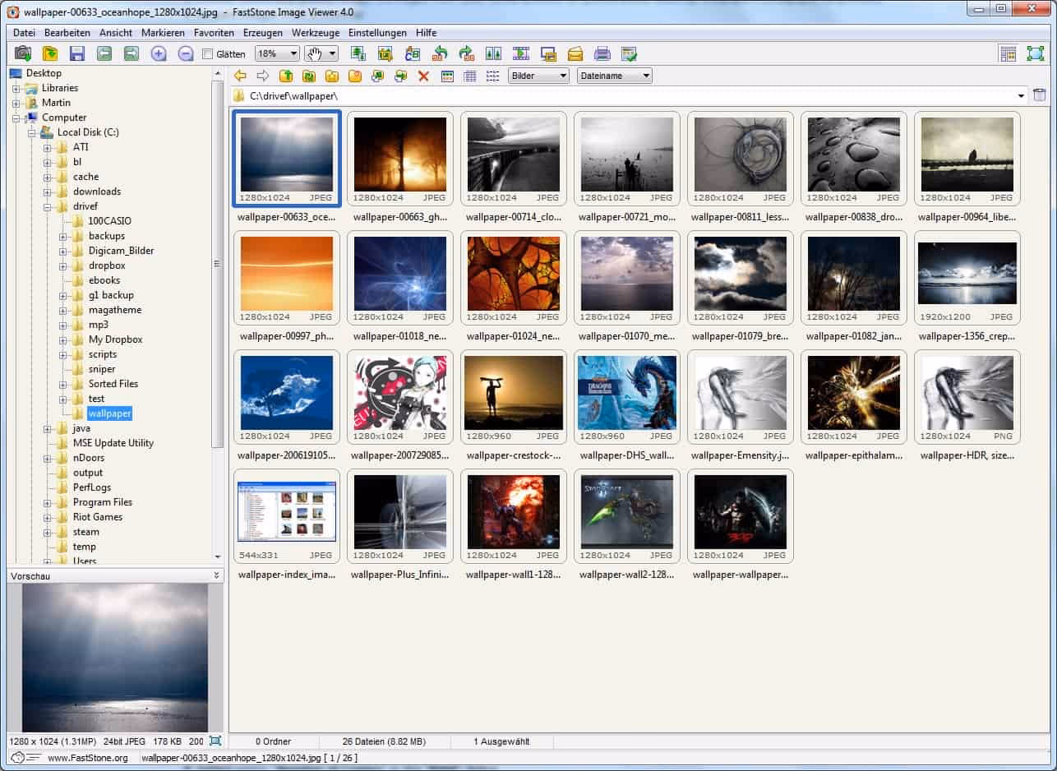
Task: Open the Bilder filter dropdown
Action: coord(538,76)
